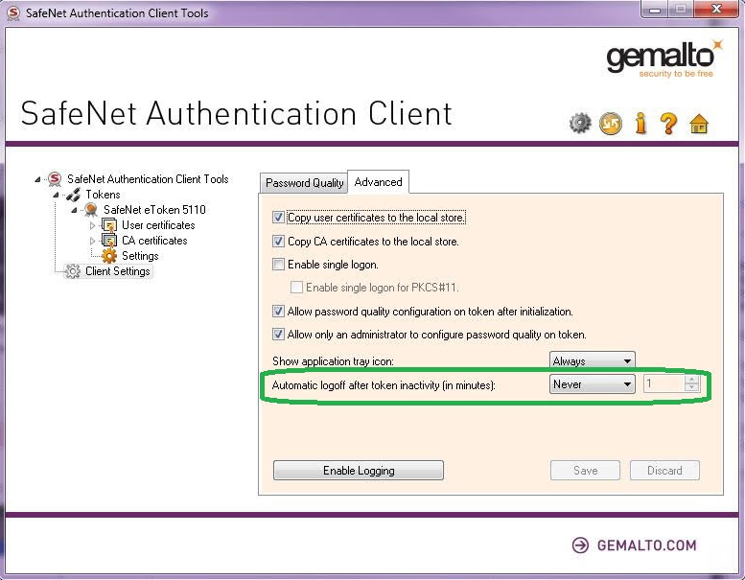Screen dimensions: 745x580
Task: Click the Save button
Action: (585, 471)
